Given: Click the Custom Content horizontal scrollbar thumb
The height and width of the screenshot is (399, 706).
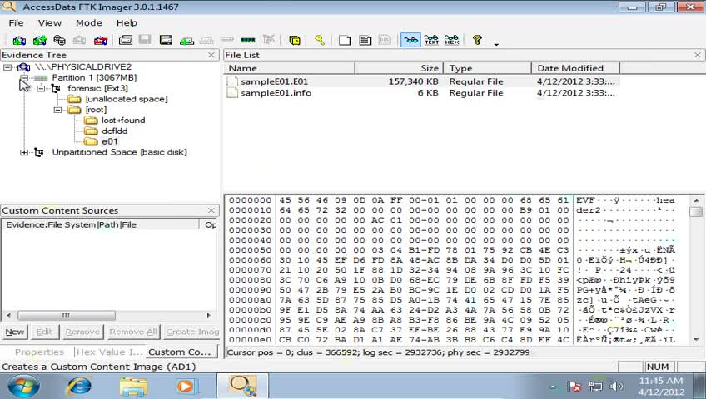Looking at the screenshot, I should click(x=67, y=315).
